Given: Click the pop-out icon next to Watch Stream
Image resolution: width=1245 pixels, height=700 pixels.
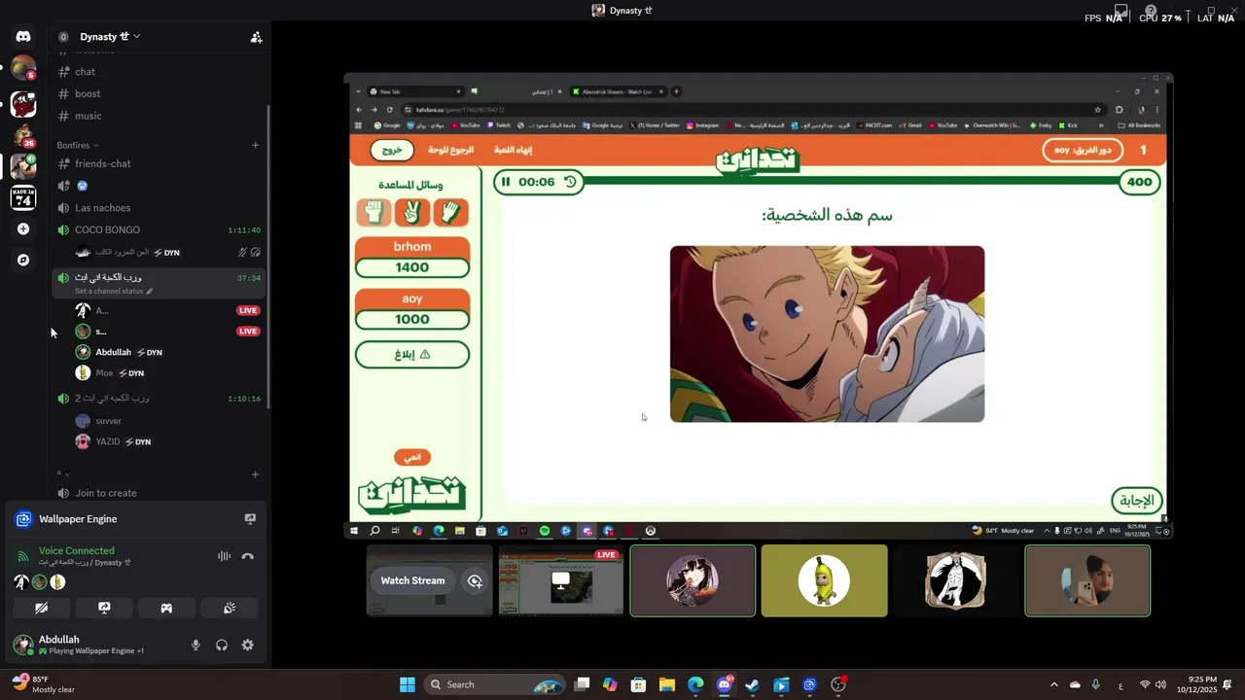Looking at the screenshot, I should (475, 580).
